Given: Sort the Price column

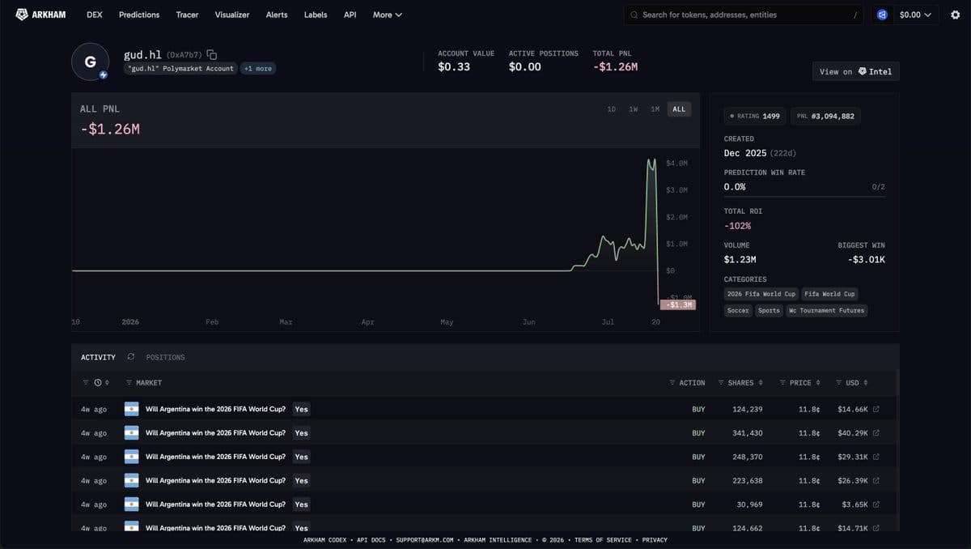Looking at the screenshot, I should [x=818, y=382].
